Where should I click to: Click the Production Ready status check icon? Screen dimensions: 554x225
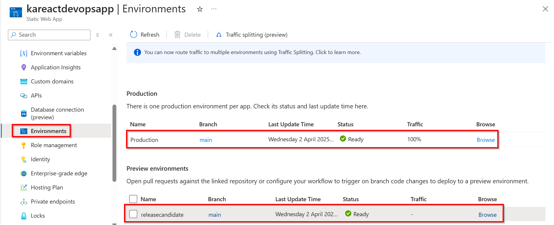[x=343, y=139]
